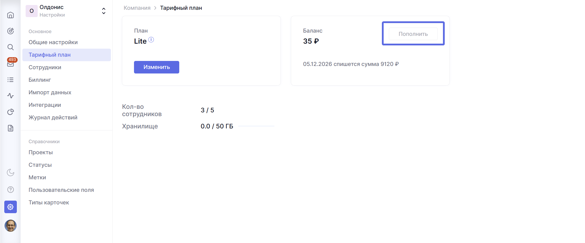The width and height of the screenshot is (585, 243).
Task: Click the target goals icon
Action: pyautogui.click(x=11, y=31)
